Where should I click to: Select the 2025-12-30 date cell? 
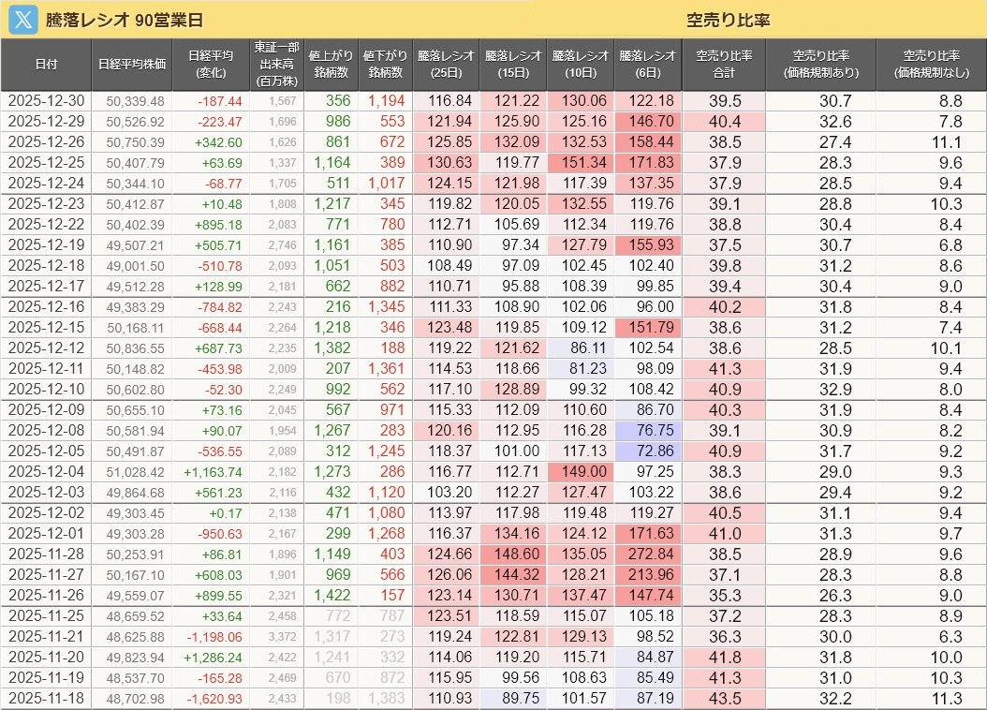46,101
